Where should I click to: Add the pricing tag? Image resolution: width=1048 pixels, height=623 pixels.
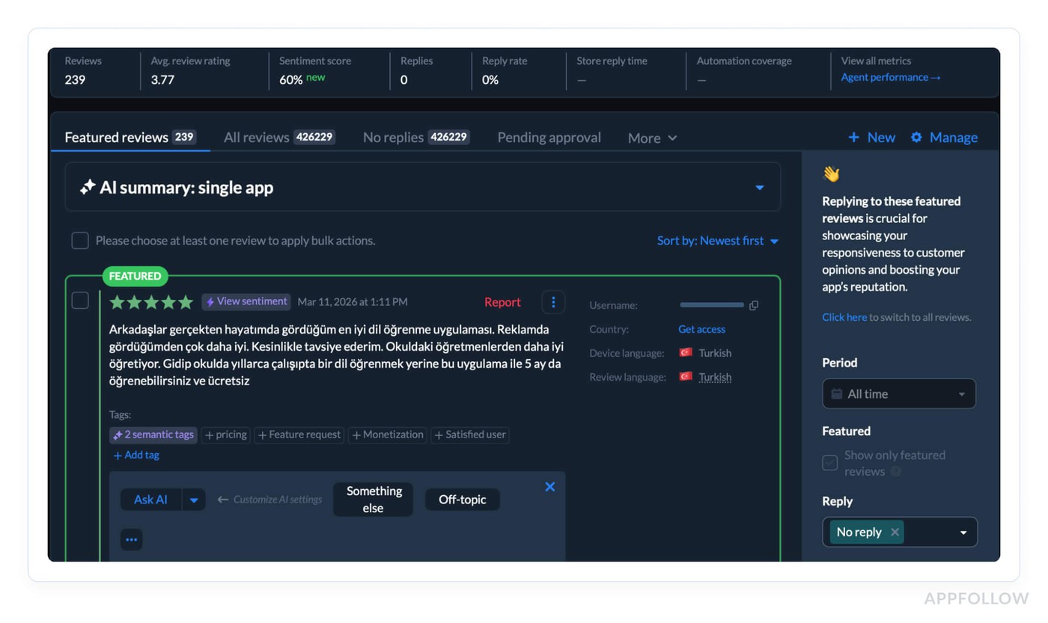(x=226, y=435)
